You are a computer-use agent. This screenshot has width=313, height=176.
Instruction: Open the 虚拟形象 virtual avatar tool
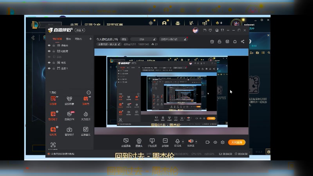[69, 101]
